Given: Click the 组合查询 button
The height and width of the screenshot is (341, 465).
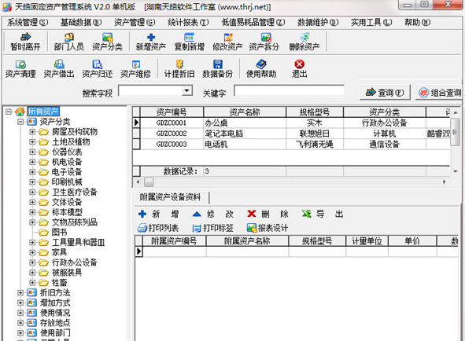Looking at the screenshot, I should pos(440,93).
